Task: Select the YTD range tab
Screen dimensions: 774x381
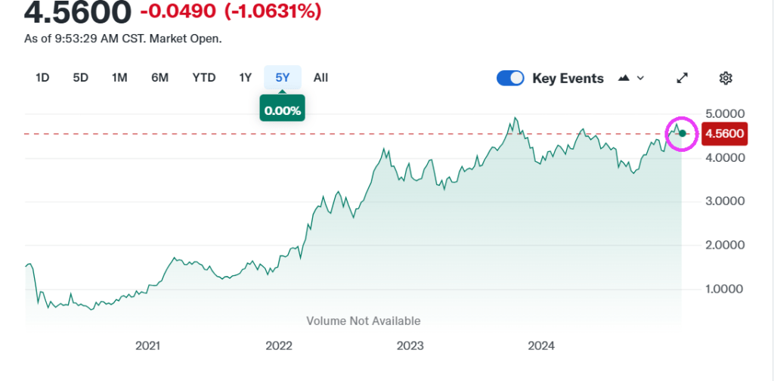Action: (203, 77)
